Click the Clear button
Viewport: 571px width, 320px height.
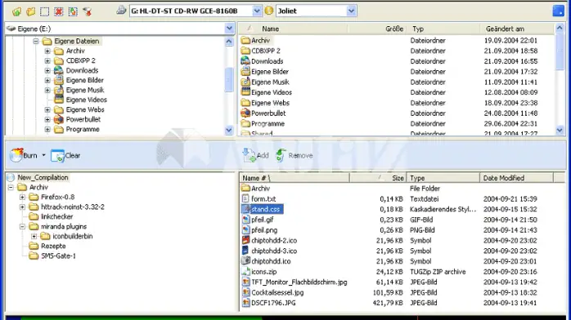coord(65,155)
